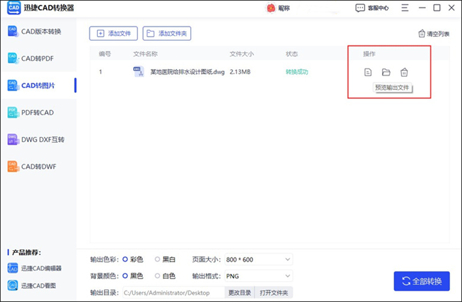The height and width of the screenshot is (302, 462).
Task: Click the 文件名称 column header
Action: tap(145, 53)
